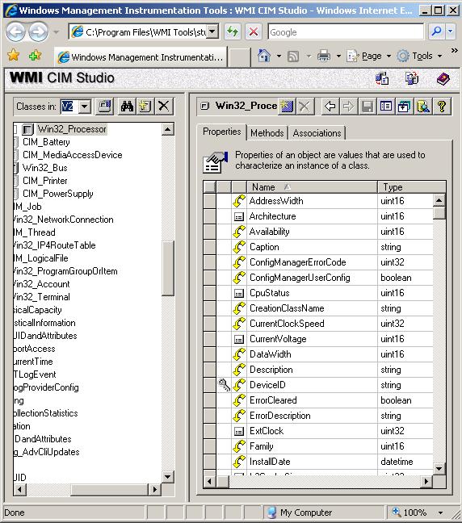Image resolution: width=462 pixels, height=523 pixels.
Task: Open the address bar dropdown arrow
Action: click(x=212, y=32)
